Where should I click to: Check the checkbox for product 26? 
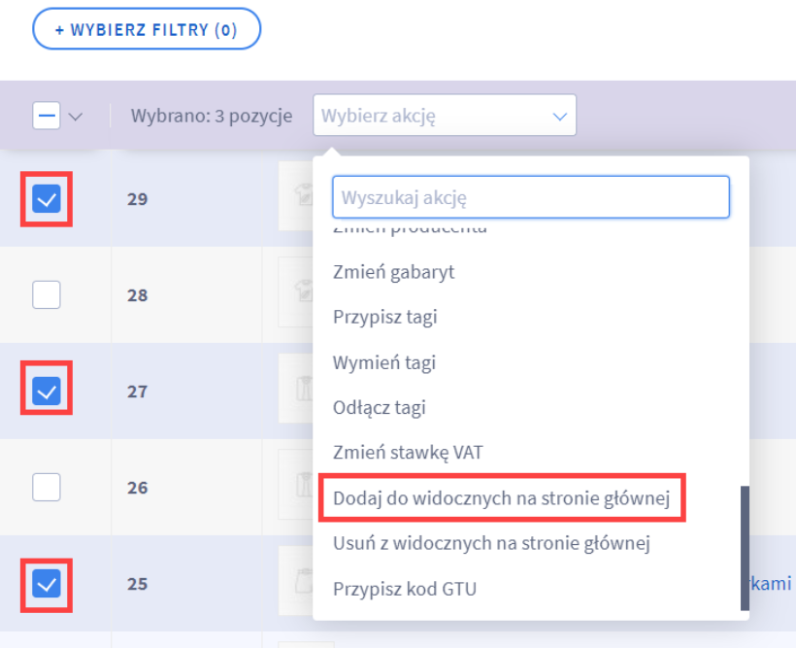pos(47,487)
